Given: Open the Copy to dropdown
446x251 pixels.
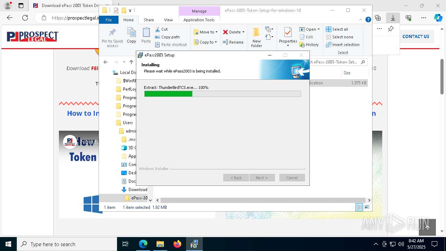Looking at the screenshot, I should [x=205, y=42].
